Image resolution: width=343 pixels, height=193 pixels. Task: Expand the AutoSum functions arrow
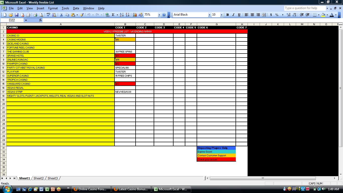click(117, 15)
